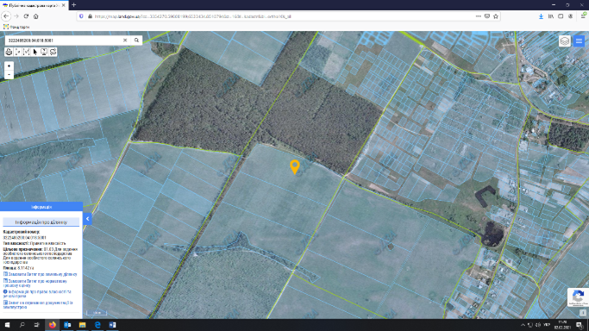Screen dimensions: 589x331
Task: Open Outlook from the taskbar
Action: click(67, 325)
